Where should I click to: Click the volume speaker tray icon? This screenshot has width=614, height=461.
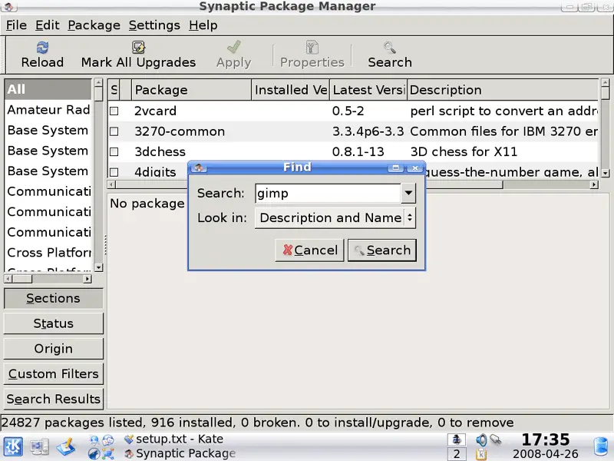[x=481, y=439]
